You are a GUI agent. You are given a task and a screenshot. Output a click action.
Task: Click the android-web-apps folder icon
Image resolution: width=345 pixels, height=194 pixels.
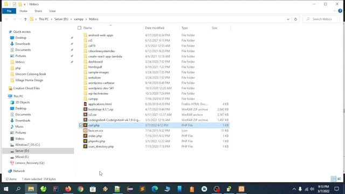coord(85,35)
